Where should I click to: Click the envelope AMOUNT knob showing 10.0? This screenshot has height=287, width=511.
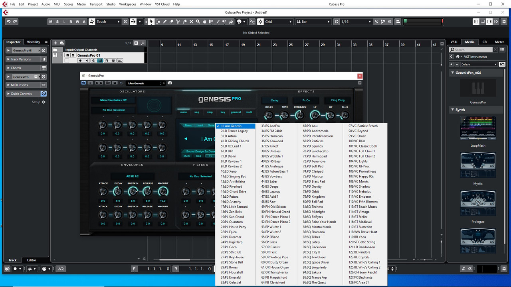[162, 192]
